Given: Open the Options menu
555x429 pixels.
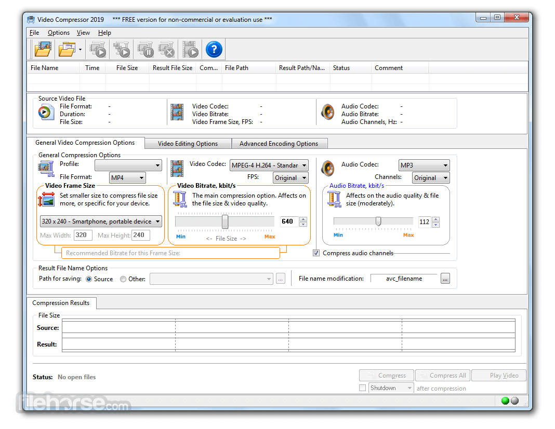Looking at the screenshot, I should 59,33.
